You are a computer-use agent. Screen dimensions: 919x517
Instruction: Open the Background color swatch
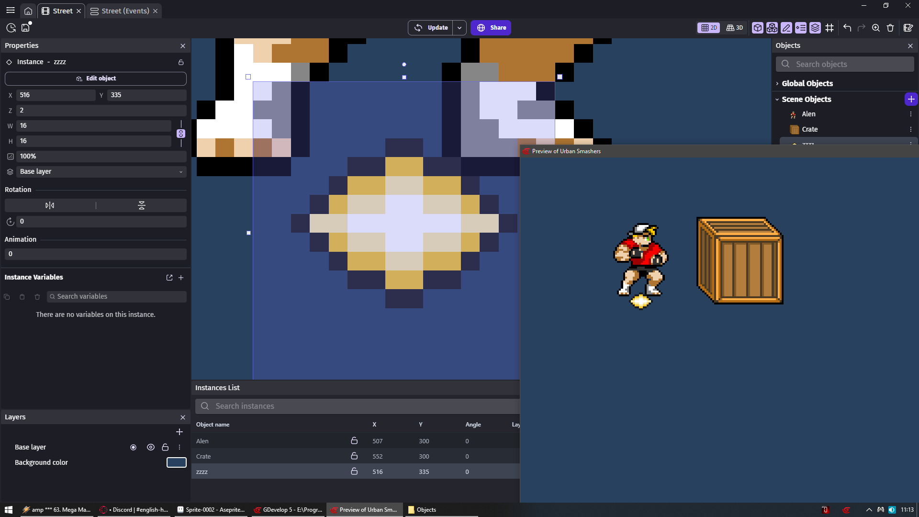(176, 462)
